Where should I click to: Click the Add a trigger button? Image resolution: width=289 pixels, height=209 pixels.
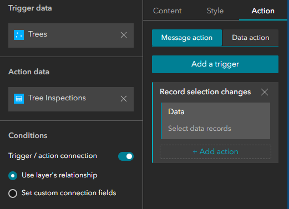tap(215, 64)
